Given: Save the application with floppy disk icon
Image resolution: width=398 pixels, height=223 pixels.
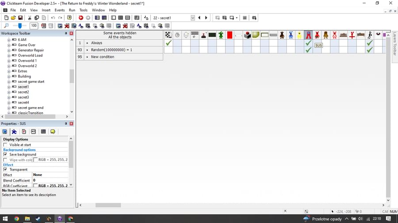Looking at the screenshot, I should click(x=20, y=18).
